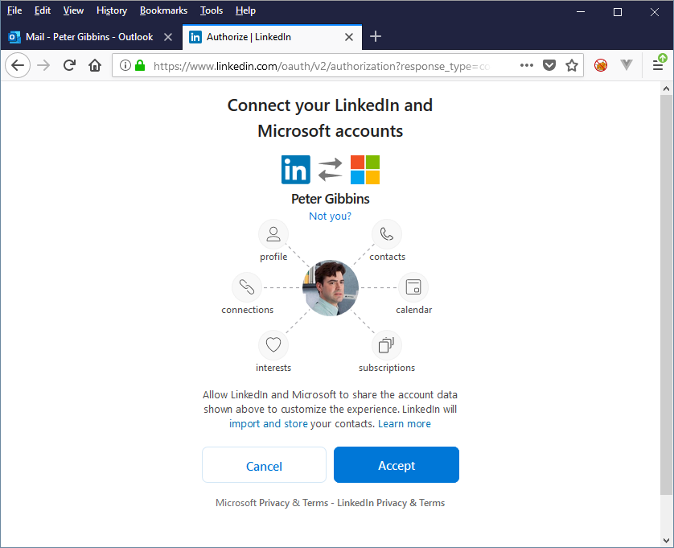Open page actions three-dot menu
Screen dimensions: 674x548
[x=527, y=65]
